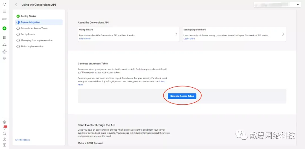Click the Setting up parameters card title
Viewport: 305px width, 149px height.
coord(195,30)
